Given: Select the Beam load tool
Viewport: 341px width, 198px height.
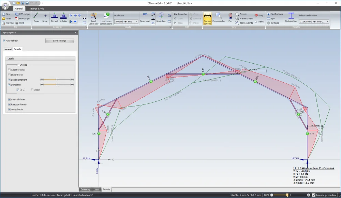Looking at the screenshot, I should (x=145, y=18).
